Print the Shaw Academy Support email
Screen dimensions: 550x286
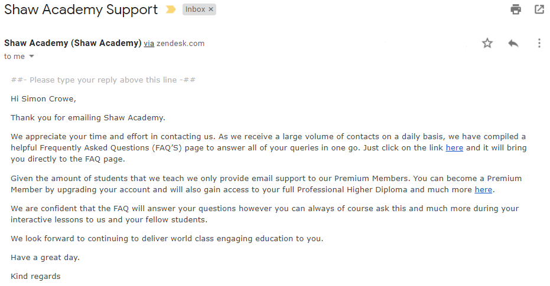(x=516, y=9)
